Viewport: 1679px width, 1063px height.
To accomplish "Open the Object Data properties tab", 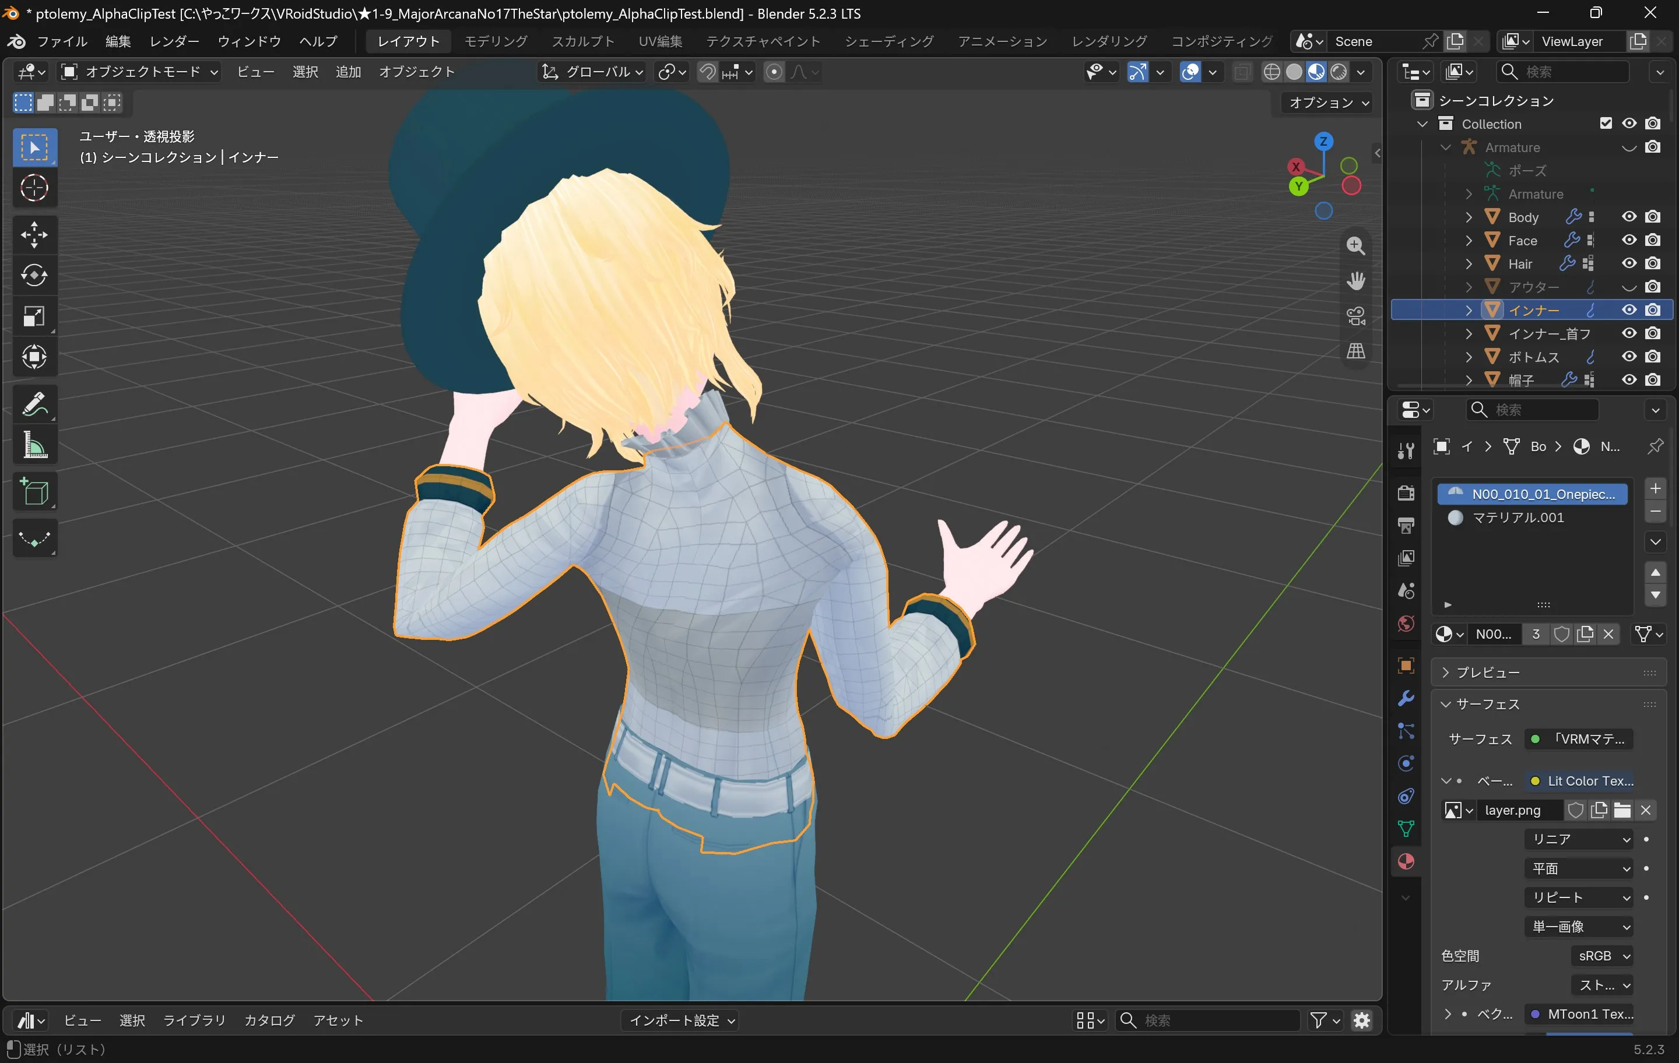I will click(x=1406, y=828).
